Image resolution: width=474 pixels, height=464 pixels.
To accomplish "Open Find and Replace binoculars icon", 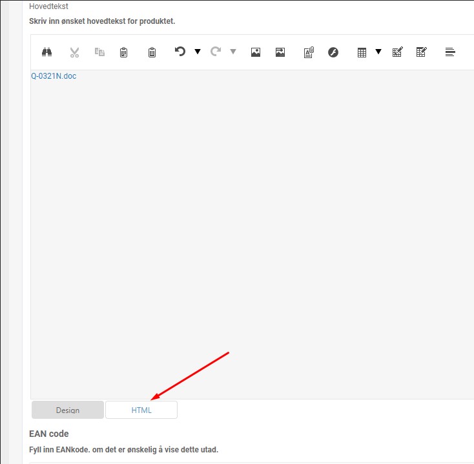I will click(x=46, y=52).
